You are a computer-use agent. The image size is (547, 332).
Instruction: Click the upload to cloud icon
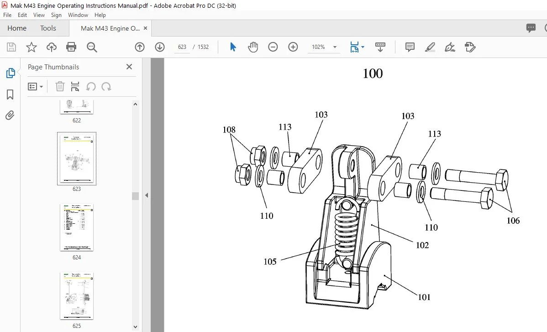(51, 47)
